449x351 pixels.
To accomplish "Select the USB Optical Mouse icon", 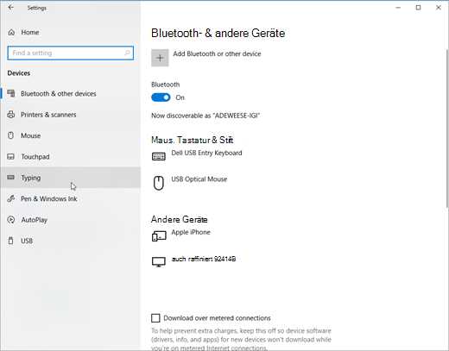I will point(159,183).
